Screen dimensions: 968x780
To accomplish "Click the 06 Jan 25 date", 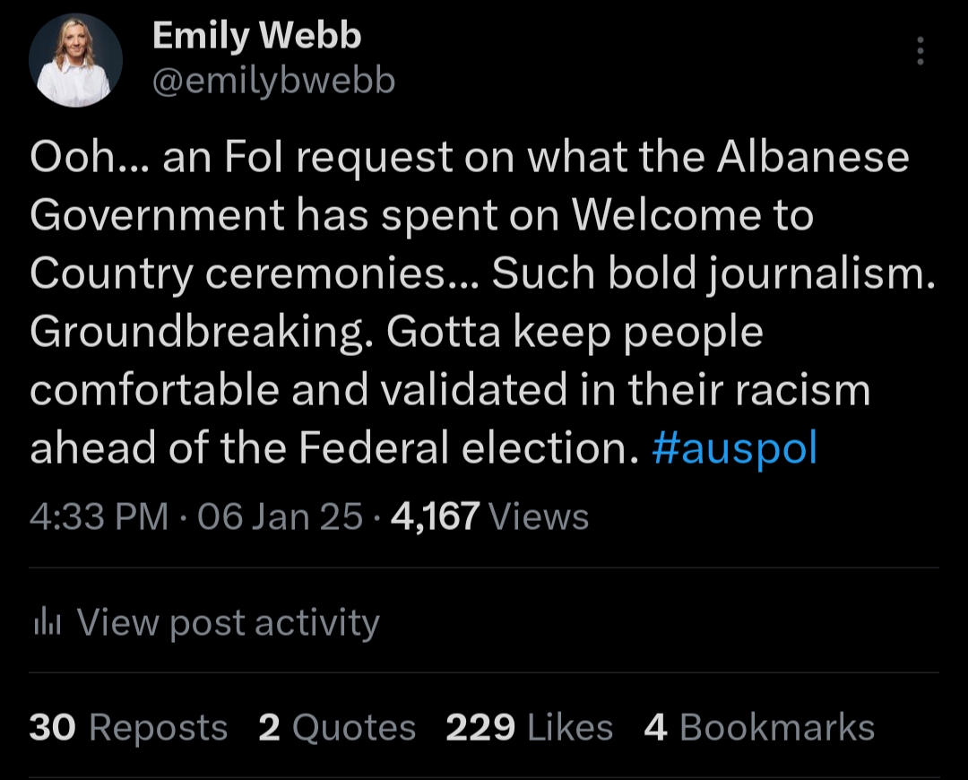I will [x=281, y=516].
